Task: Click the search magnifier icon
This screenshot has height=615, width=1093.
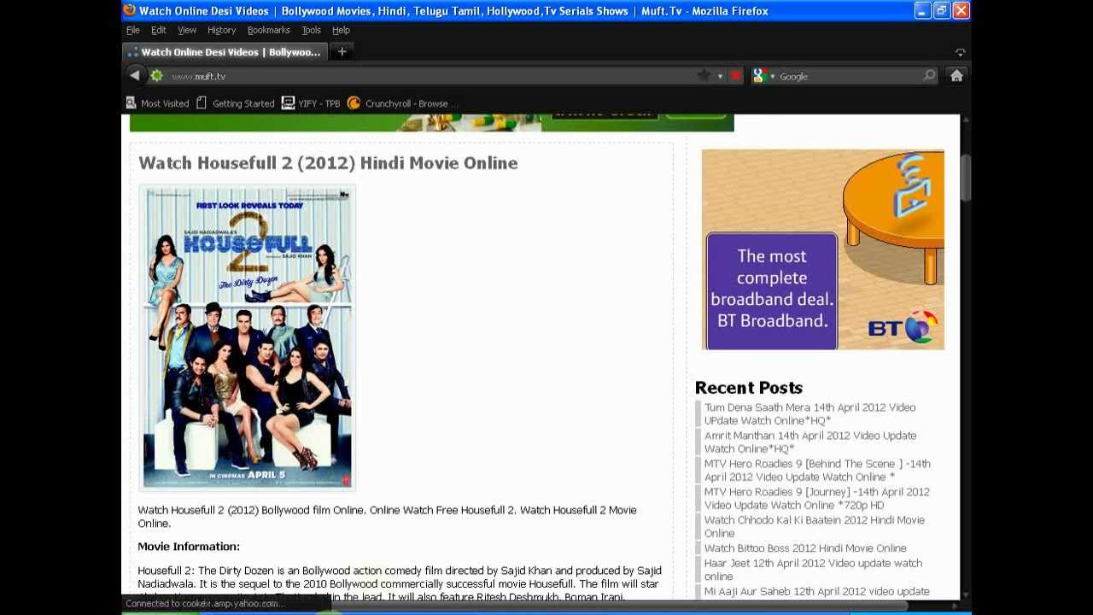Action: [x=929, y=76]
